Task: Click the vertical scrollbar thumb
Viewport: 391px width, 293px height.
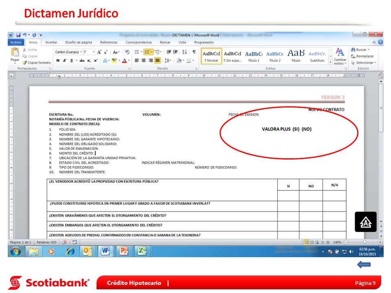Action: 381,107
